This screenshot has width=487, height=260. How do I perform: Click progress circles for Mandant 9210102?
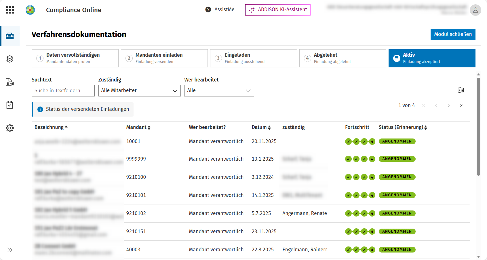click(360, 213)
